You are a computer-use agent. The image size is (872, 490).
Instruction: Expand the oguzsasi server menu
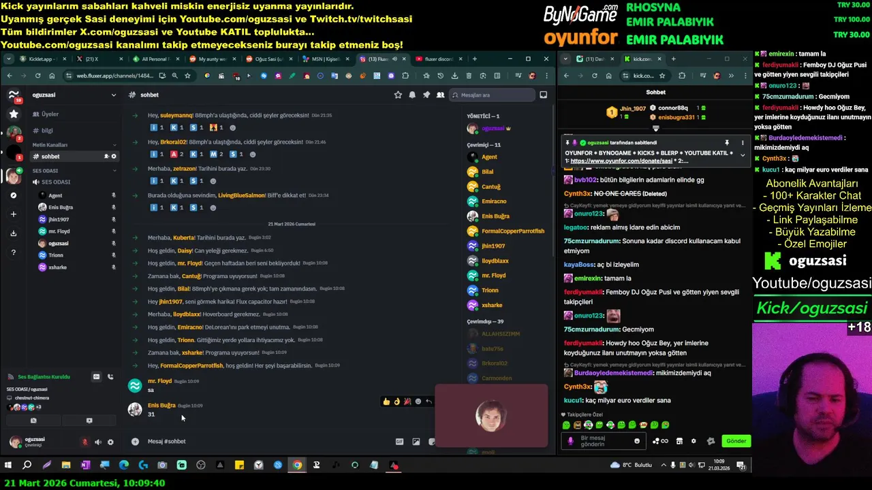(x=114, y=95)
